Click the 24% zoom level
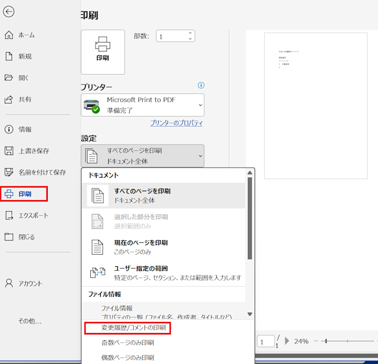378x364 pixels. click(x=301, y=341)
